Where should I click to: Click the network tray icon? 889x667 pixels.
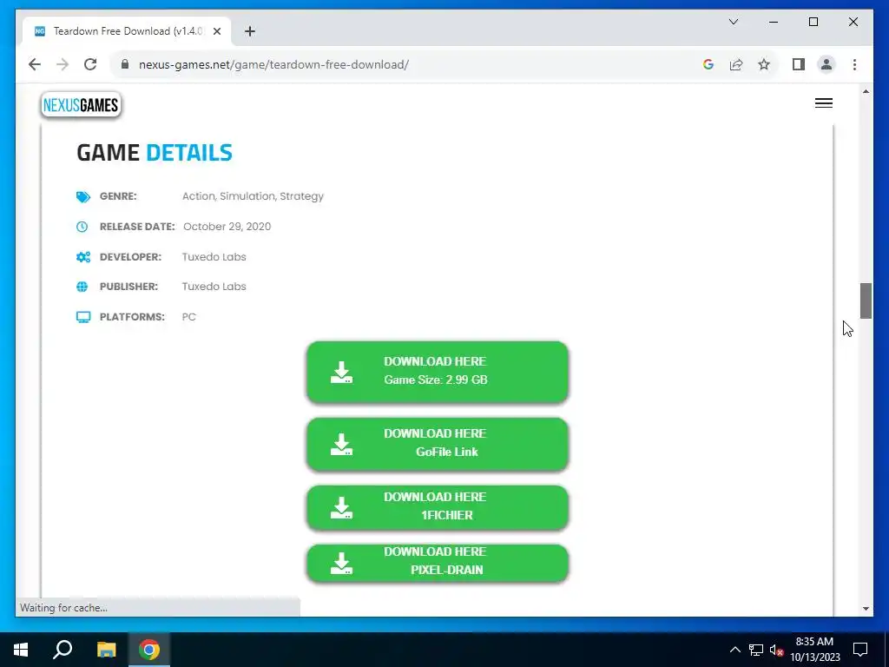tap(756, 650)
